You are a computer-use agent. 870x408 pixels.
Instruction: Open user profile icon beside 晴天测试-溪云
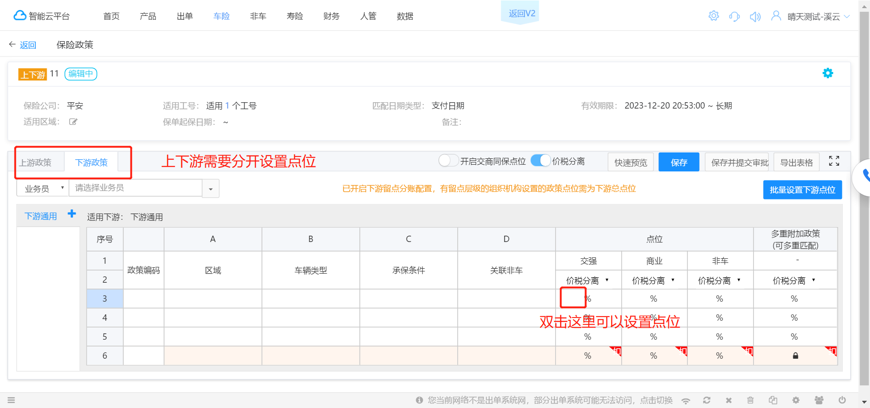pos(776,16)
